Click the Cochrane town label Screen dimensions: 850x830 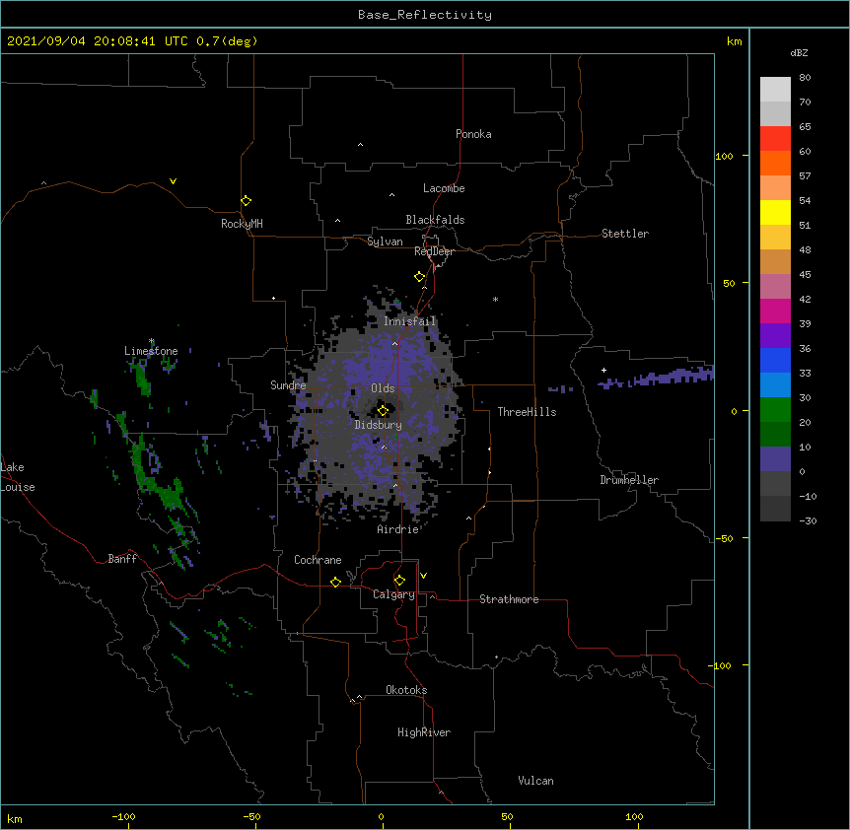click(x=318, y=560)
